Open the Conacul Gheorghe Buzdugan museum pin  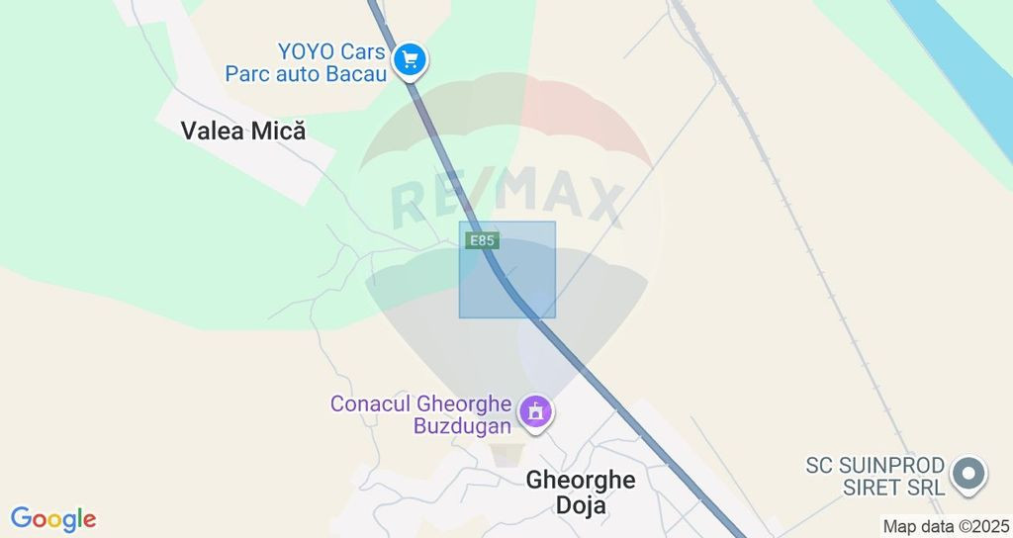point(535,412)
